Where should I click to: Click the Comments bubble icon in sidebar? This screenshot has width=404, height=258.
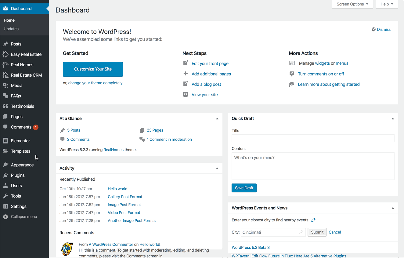(x=5, y=127)
